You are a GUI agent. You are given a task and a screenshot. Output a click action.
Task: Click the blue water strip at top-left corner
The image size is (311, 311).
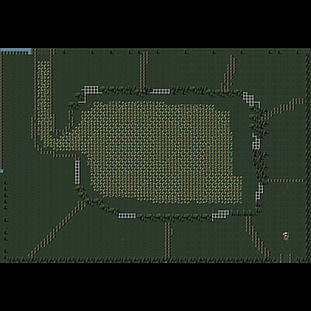point(16,51)
